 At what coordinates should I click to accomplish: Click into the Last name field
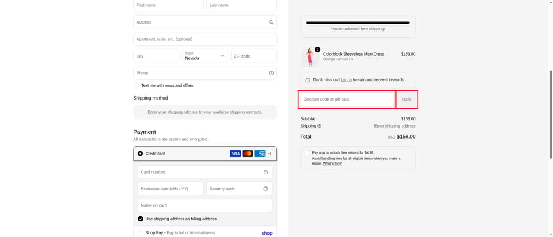(241, 5)
